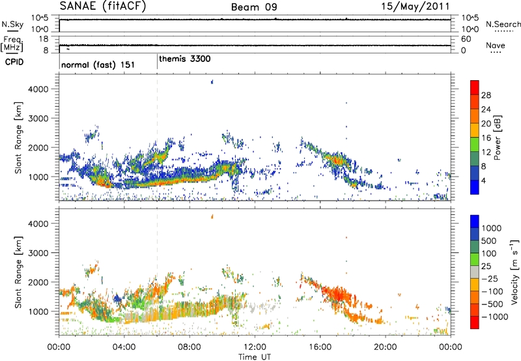Click the Time UT axis label
521x361 pixels.
(x=255, y=357)
